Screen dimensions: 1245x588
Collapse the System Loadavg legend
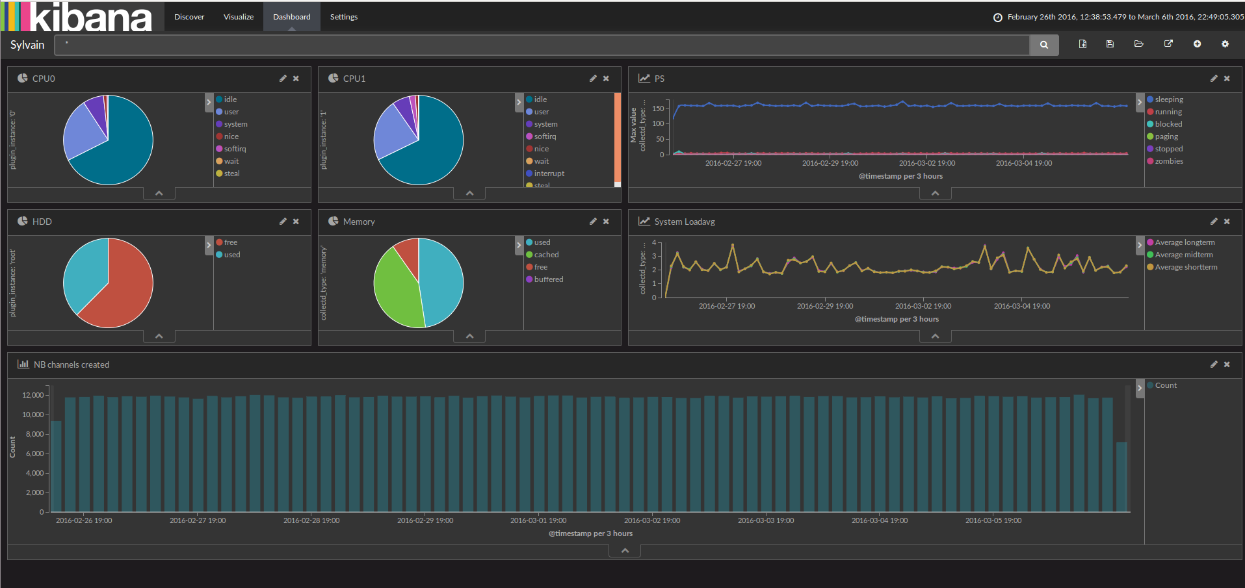tap(1140, 245)
